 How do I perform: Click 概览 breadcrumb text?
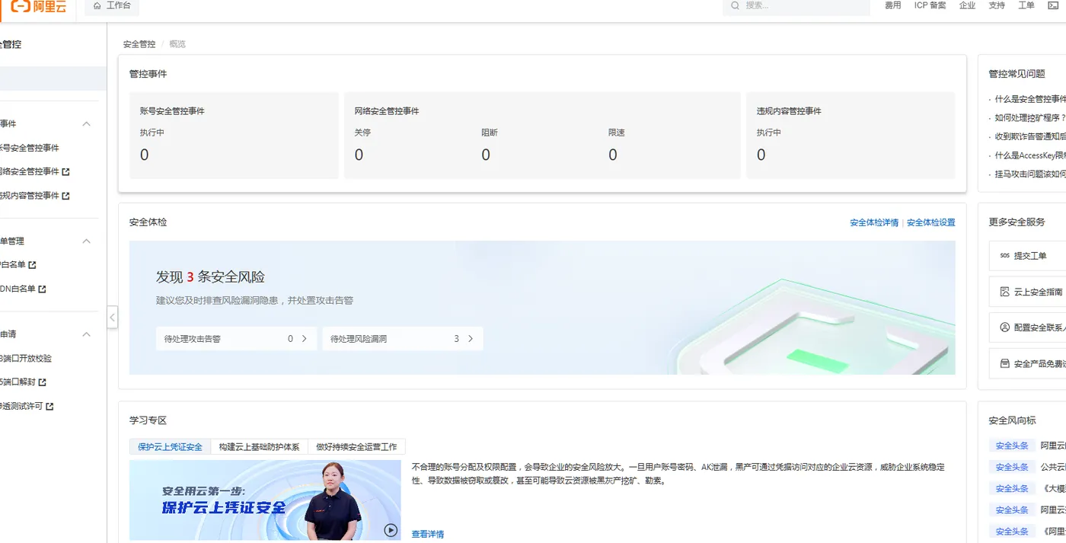177,44
